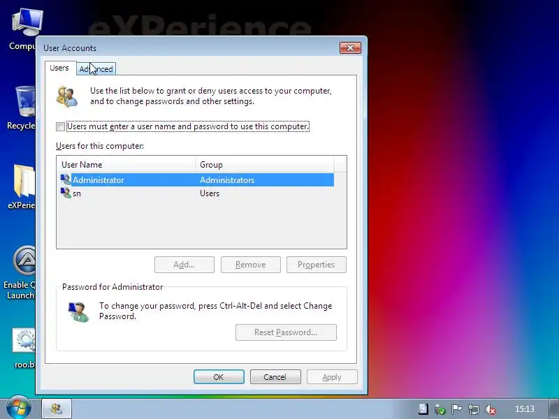The image size is (559, 419).
Task: Click the leftmost notification tray icon
Action: [x=423, y=409]
